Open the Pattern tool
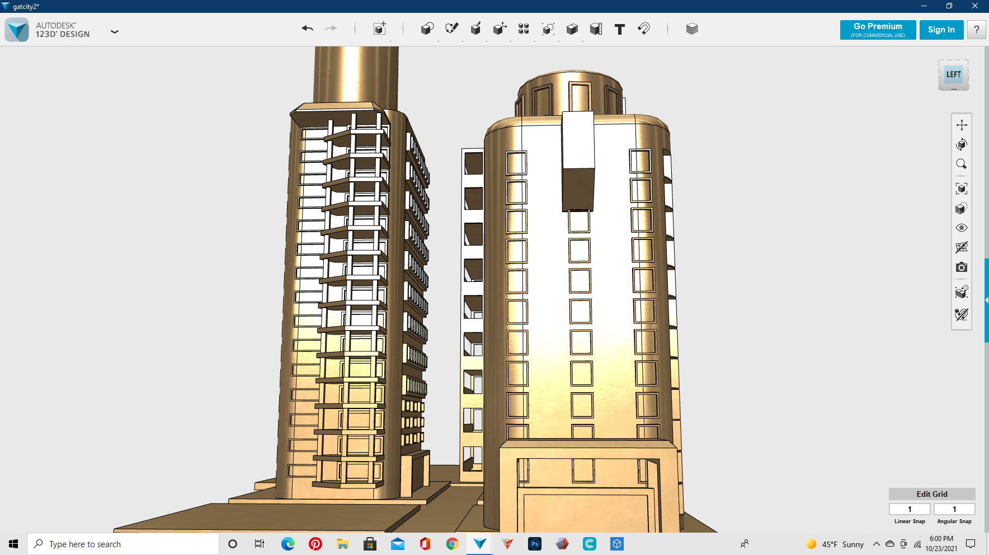Screen dimensions: 989x555 (524, 29)
